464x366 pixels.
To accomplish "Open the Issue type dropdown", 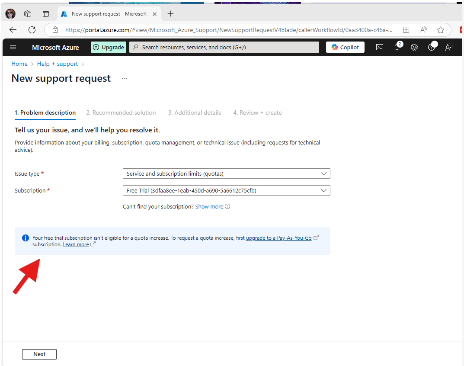I will [x=226, y=174].
